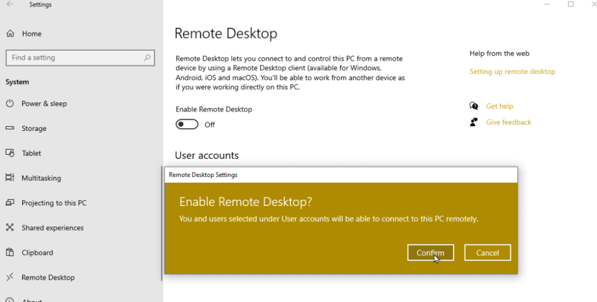This screenshot has width=597, height=302.
Task: Click the Enable Remote Desktop label
Action: (x=213, y=109)
